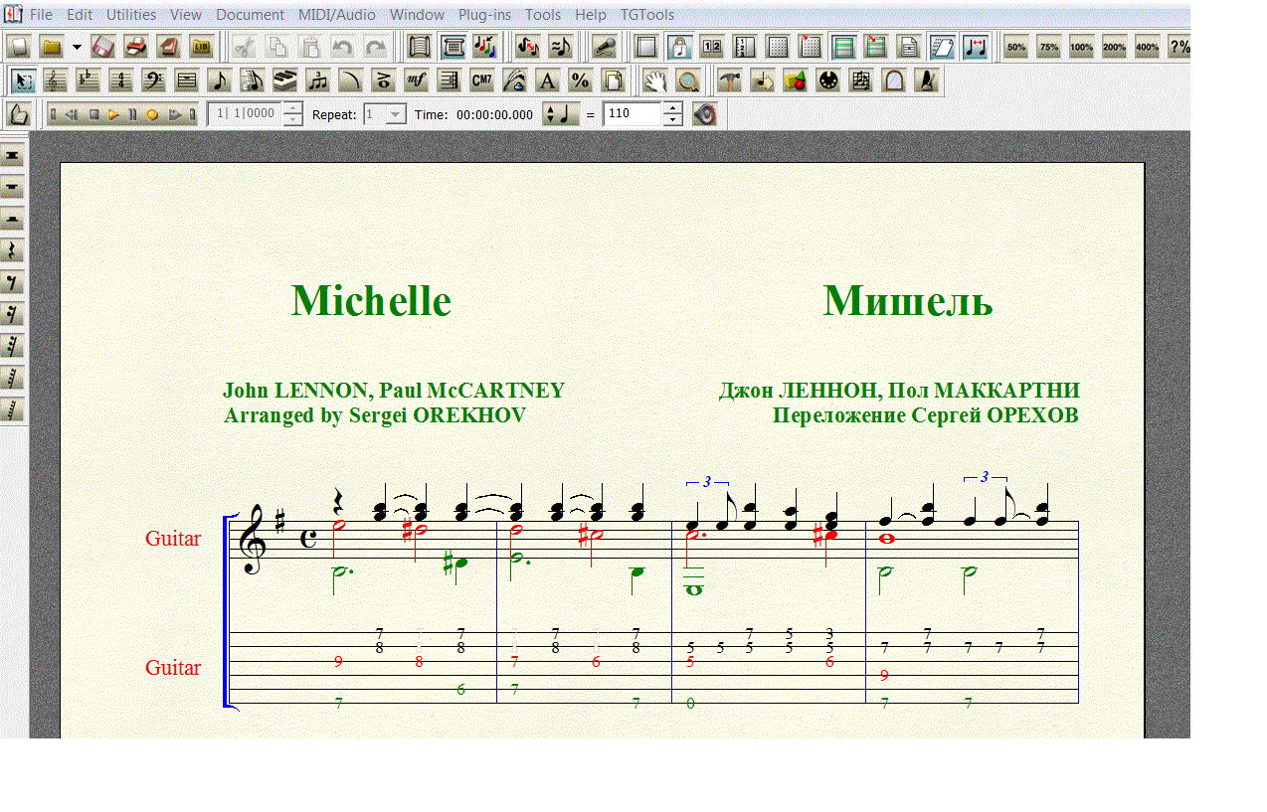The width and height of the screenshot is (1267, 812).
Task: Toggle the note lock icon
Action: 679,47
